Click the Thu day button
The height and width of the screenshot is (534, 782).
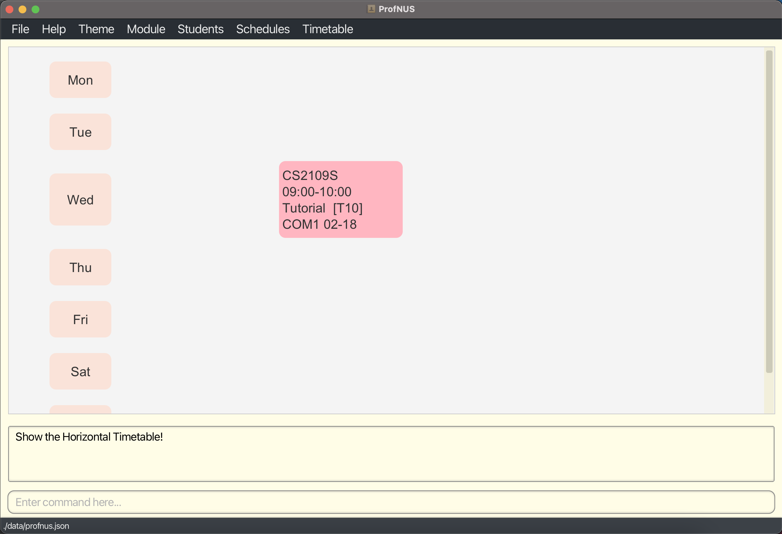coord(80,268)
